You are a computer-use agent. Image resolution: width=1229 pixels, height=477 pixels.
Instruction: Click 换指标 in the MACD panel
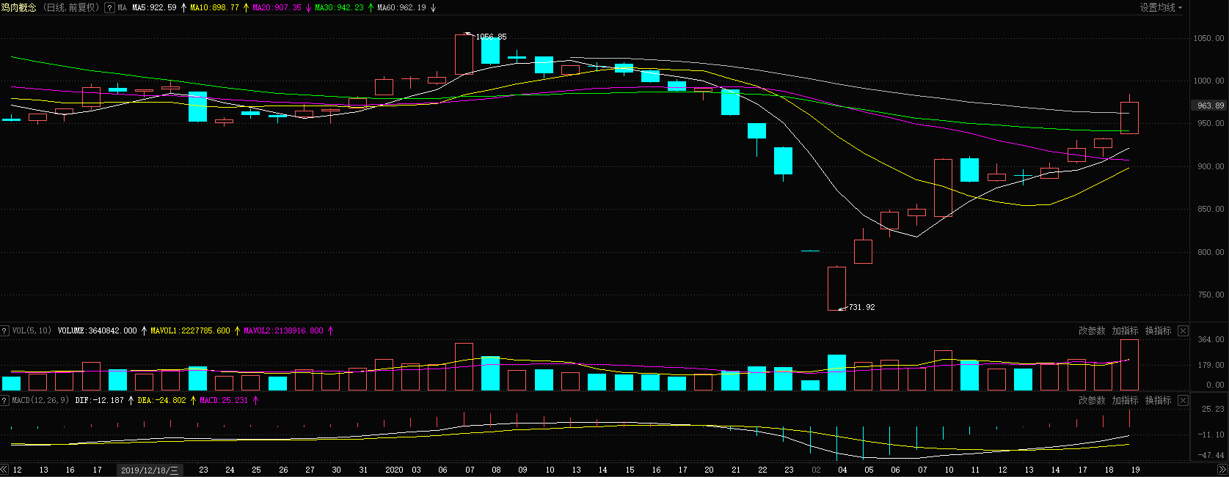pyautogui.click(x=1158, y=401)
